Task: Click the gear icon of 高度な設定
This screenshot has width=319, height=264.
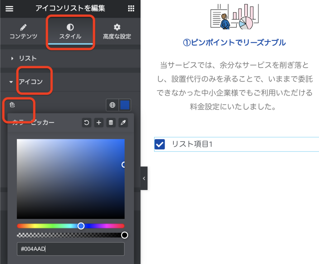Action: (x=117, y=27)
